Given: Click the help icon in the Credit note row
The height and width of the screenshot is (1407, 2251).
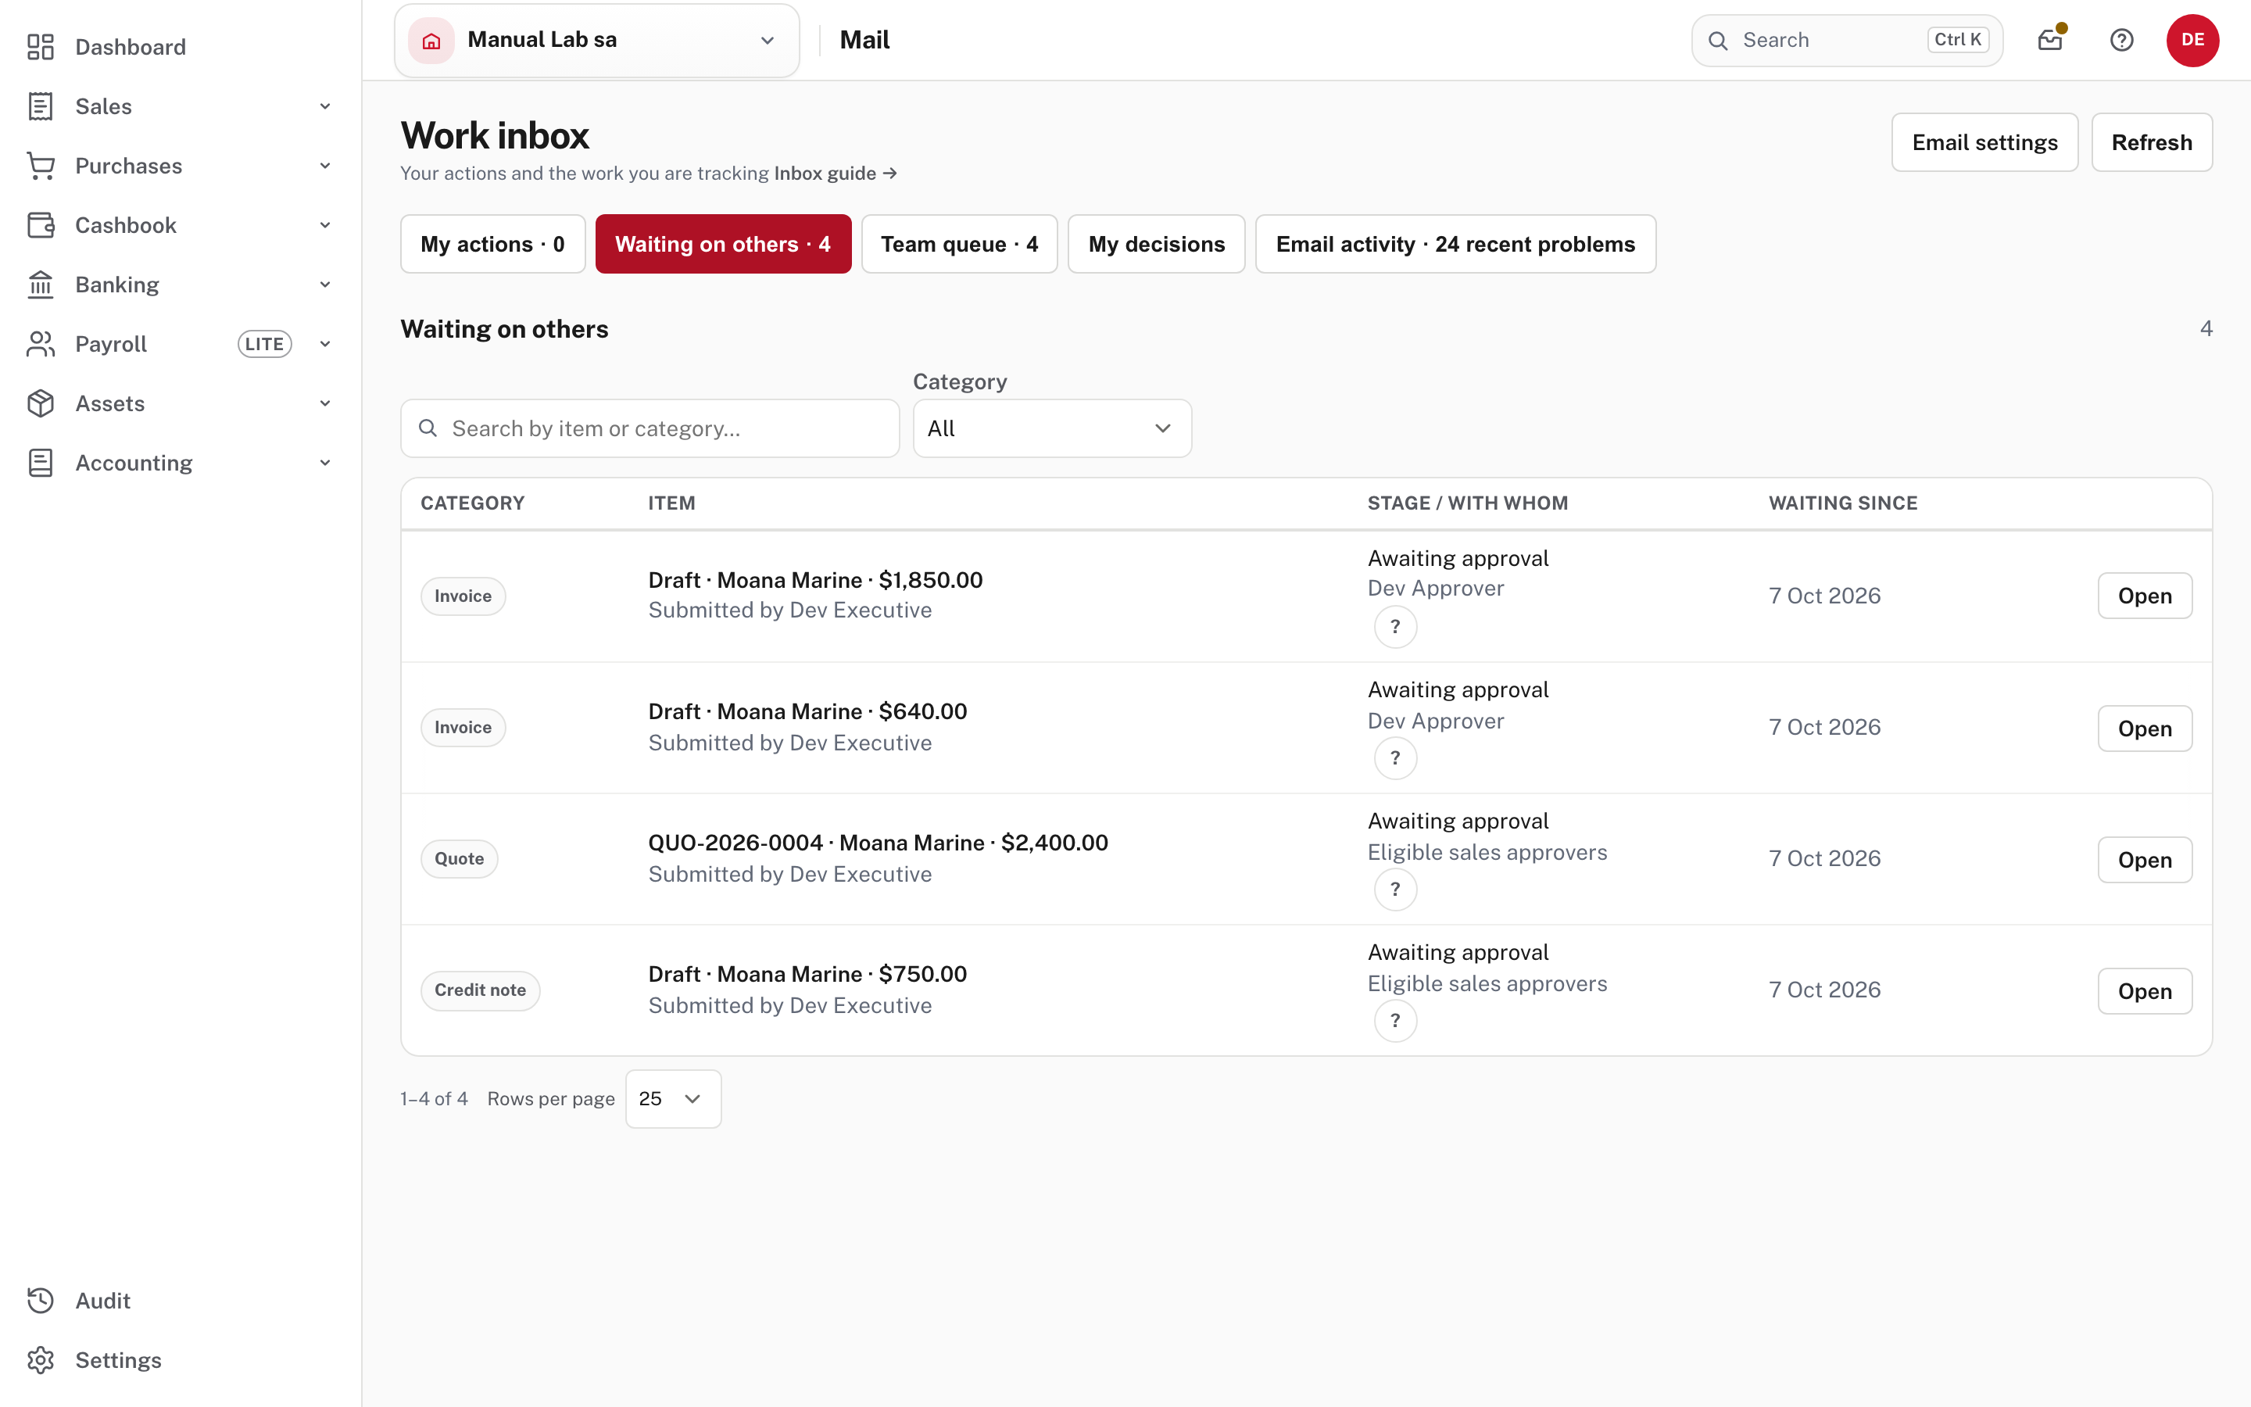Looking at the screenshot, I should (1395, 1021).
